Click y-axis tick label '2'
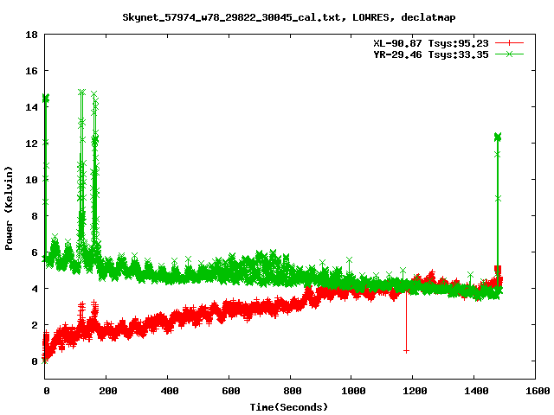Image resolution: width=554 pixels, height=415 pixels. [35, 325]
